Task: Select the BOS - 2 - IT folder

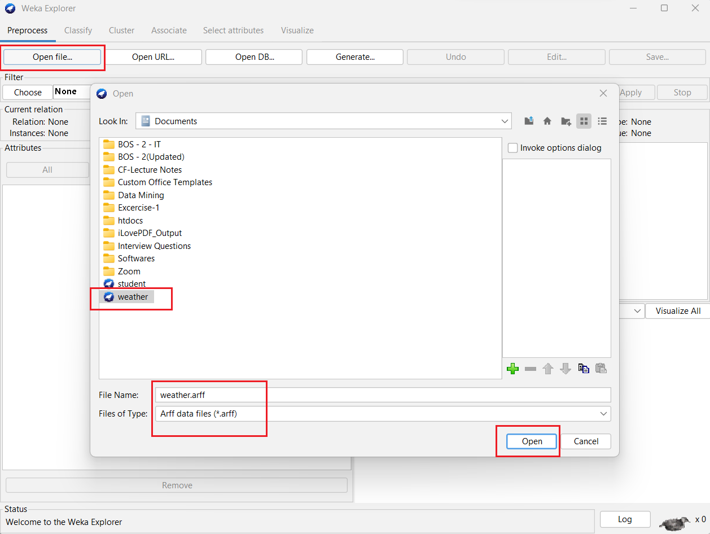Action: pos(132,145)
